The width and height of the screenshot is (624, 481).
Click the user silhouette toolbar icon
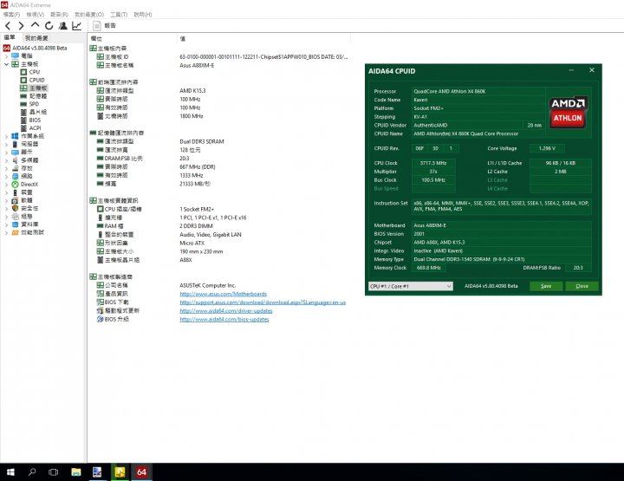[x=63, y=26]
